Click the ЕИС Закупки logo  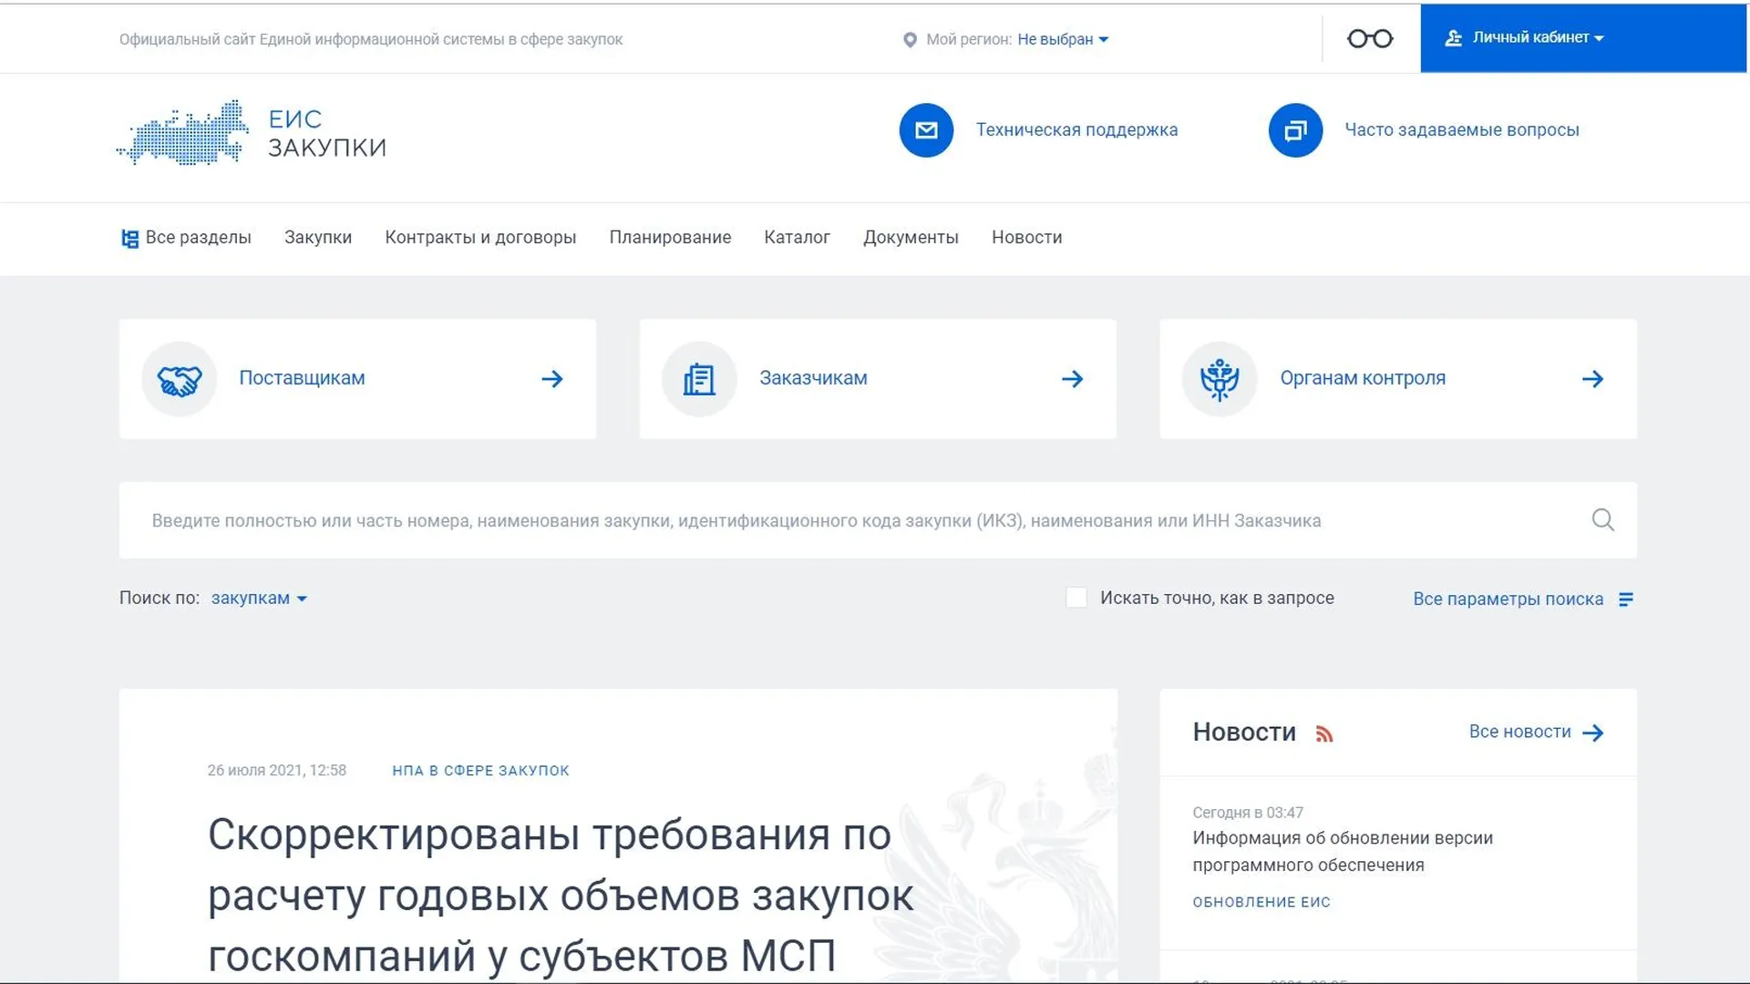[252, 133]
